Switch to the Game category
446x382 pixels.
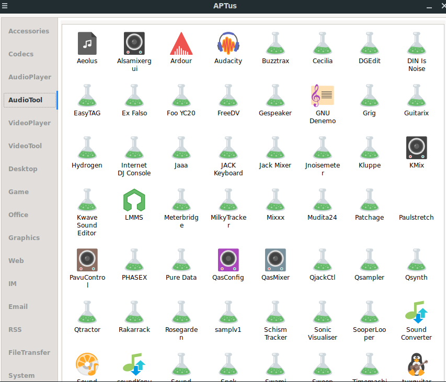point(18,192)
